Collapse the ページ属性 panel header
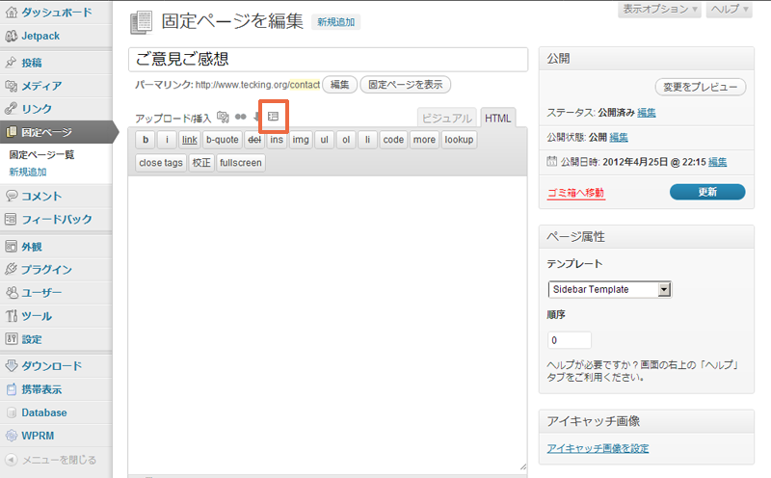 646,236
